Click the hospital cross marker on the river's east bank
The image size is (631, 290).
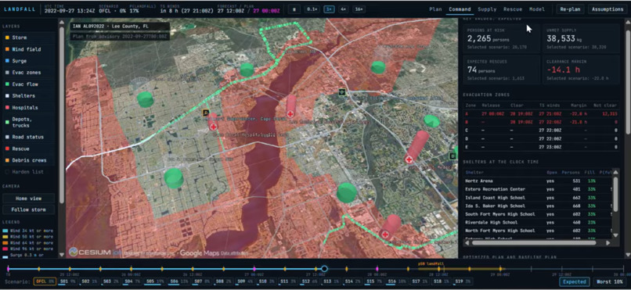point(290,114)
